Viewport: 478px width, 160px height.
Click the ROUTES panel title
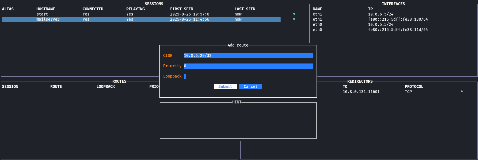119,81
